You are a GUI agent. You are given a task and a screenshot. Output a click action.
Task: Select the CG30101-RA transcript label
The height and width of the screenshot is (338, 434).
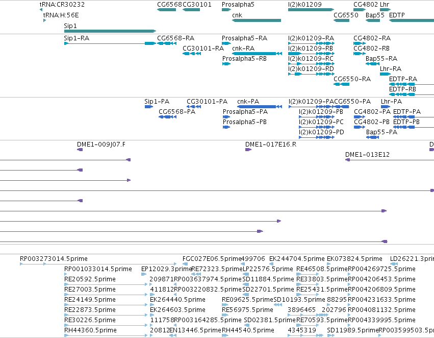[x=203, y=49]
